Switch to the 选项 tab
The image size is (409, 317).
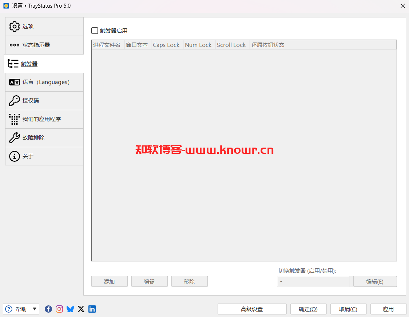coord(44,27)
